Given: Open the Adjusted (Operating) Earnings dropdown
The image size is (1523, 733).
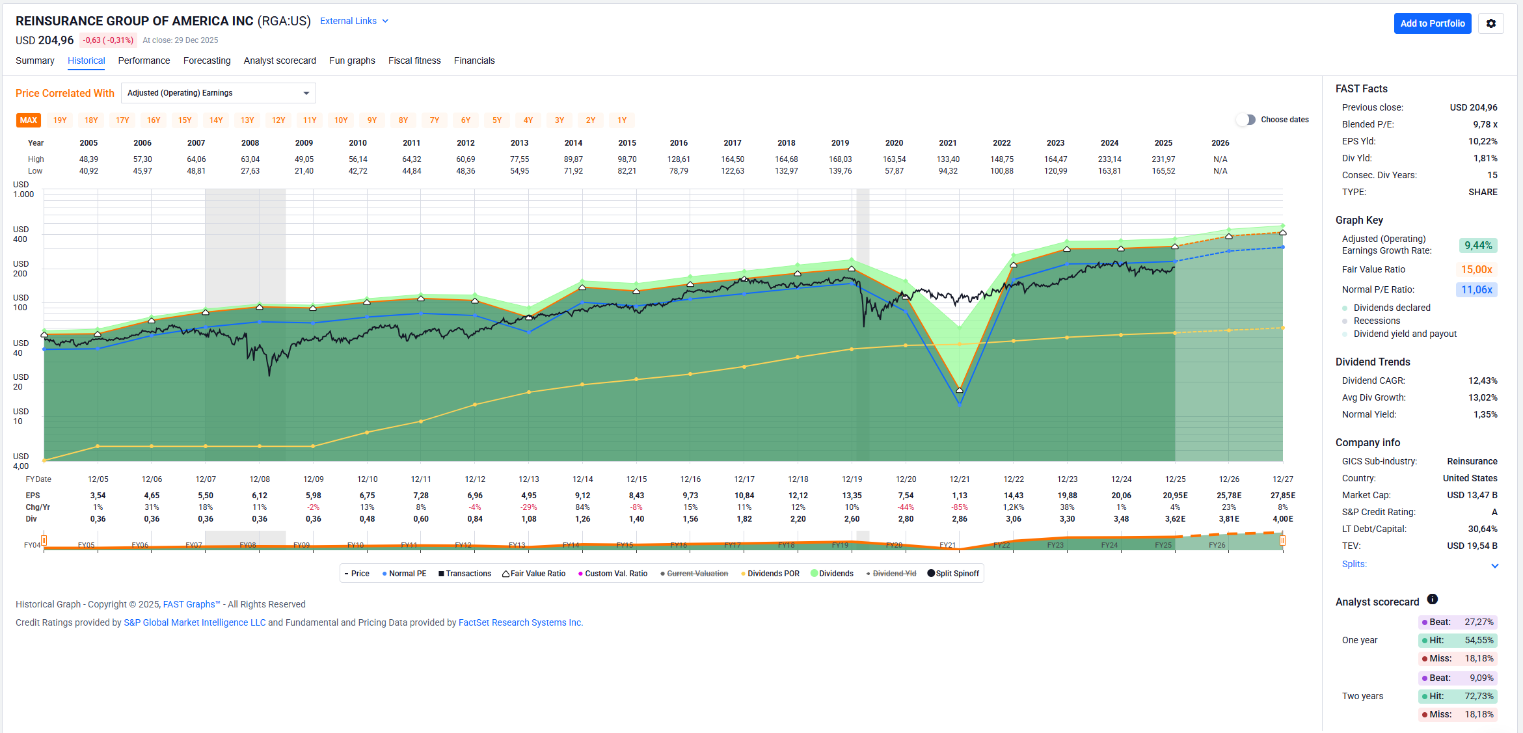Looking at the screenshot, I should click(x=218, y=93).
